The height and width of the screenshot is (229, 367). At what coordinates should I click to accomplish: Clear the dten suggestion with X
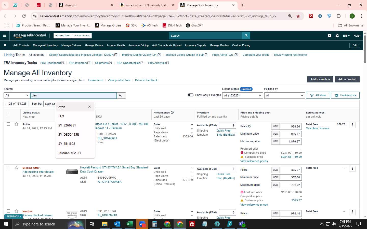tap(89, 107)
